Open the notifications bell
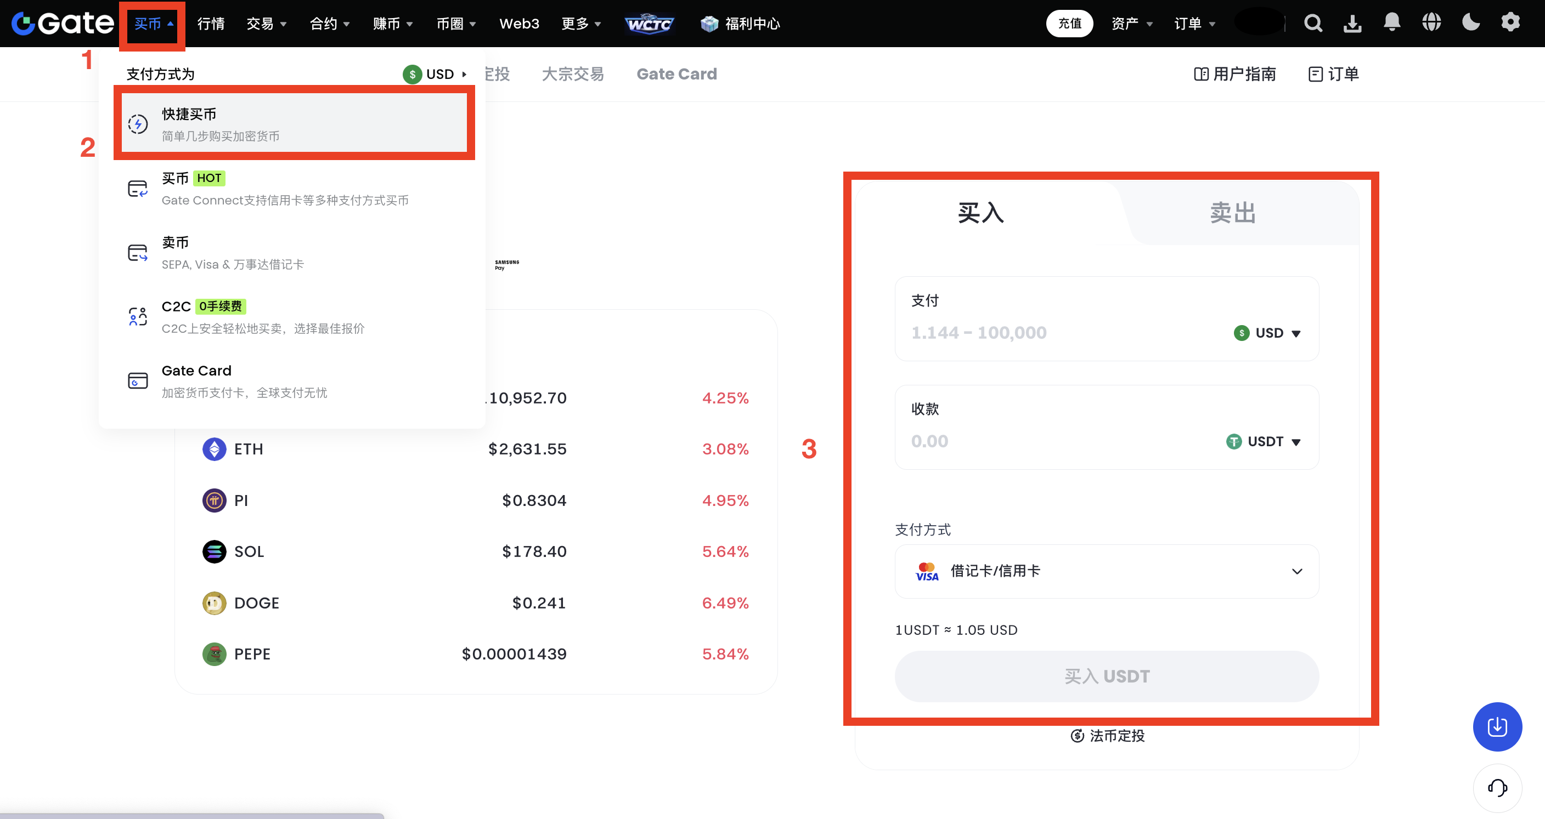The height and width of the screenshot is (819, 1545). pos(1391,23)
